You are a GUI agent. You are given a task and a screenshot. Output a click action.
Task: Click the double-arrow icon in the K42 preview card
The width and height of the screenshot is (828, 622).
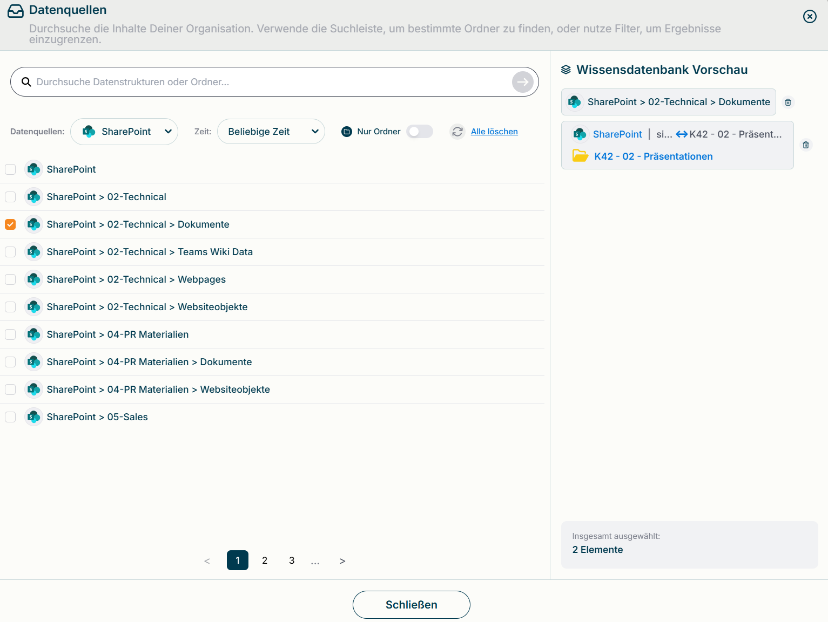click(x=682, y=134)
